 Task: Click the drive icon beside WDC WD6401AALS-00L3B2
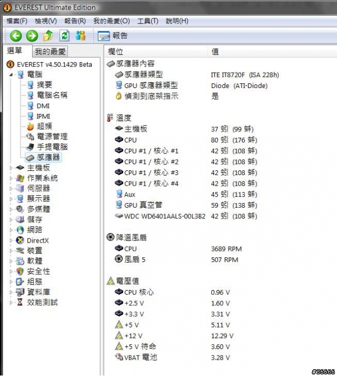tap(119, 216)
